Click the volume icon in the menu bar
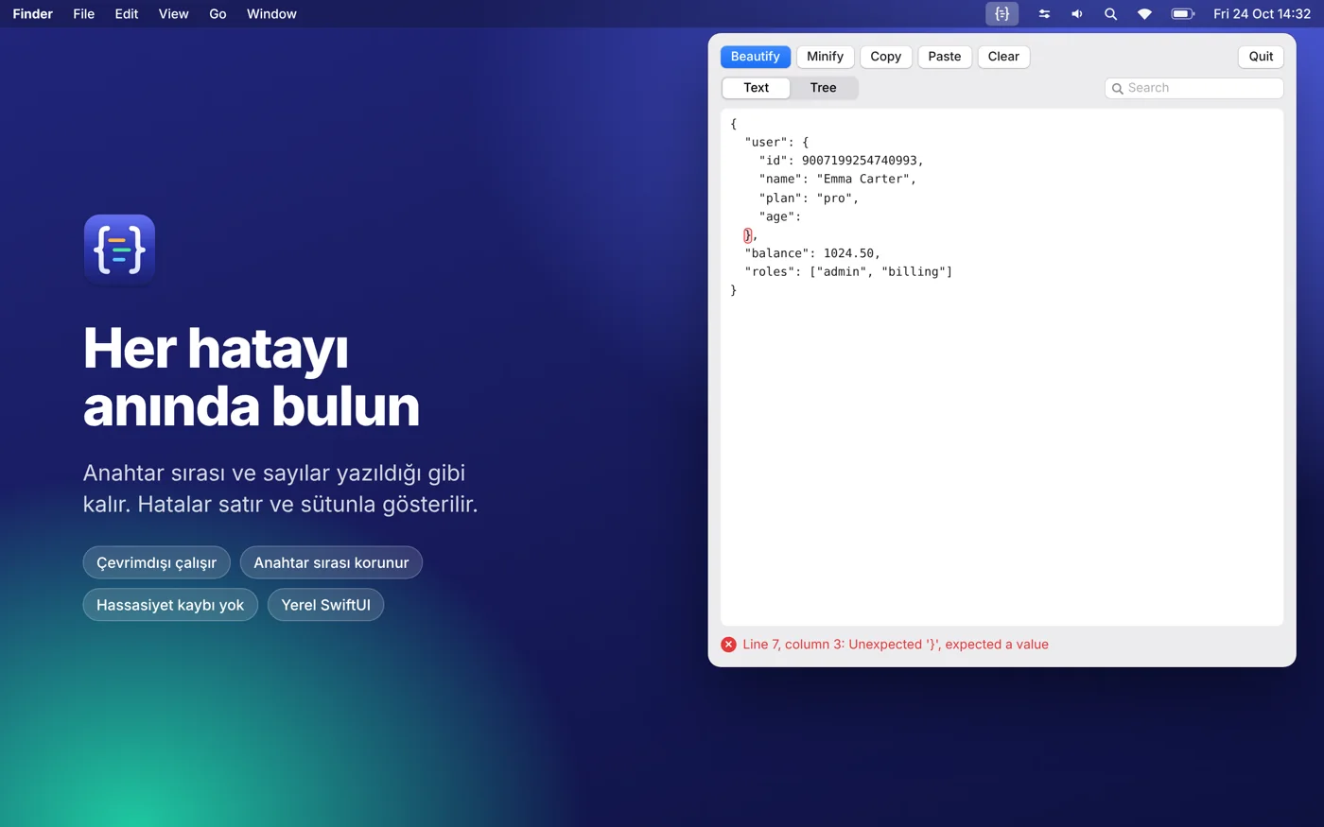1324x827 pixels. point(1077,14)
